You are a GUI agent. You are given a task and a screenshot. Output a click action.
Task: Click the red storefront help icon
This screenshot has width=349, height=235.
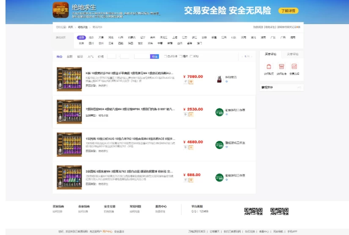coord(282,66)
